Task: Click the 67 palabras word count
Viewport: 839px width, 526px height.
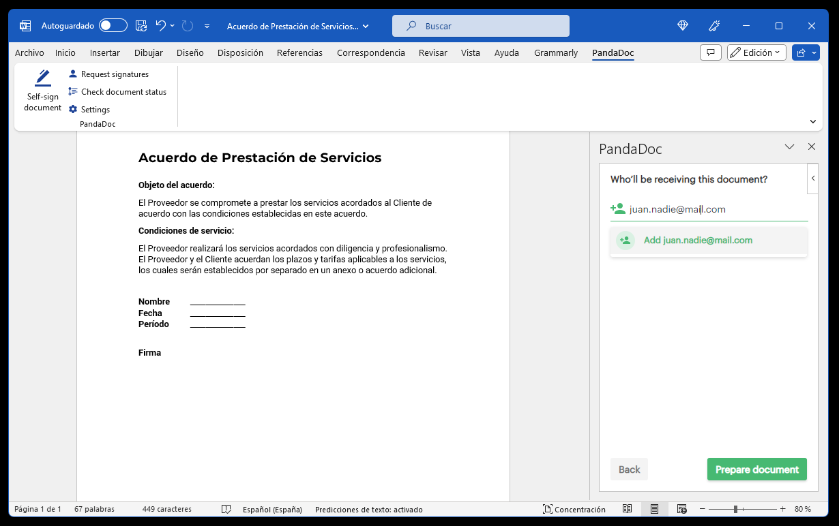Action: click(x=94, y=509)
